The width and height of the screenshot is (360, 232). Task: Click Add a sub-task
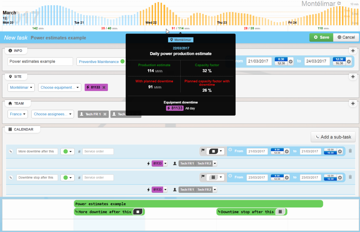click(333, 137)
